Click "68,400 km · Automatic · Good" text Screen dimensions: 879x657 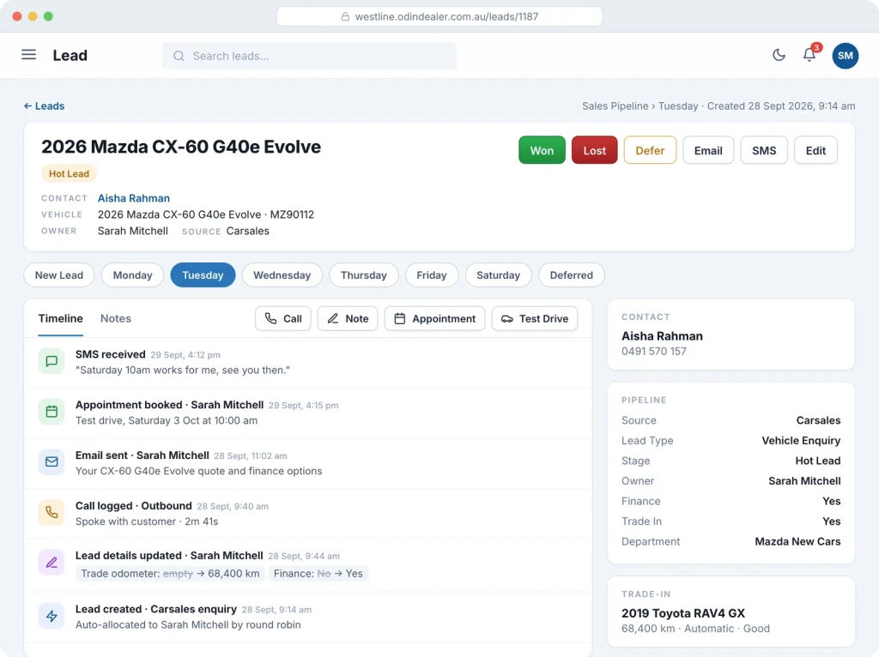coord(695,629)
